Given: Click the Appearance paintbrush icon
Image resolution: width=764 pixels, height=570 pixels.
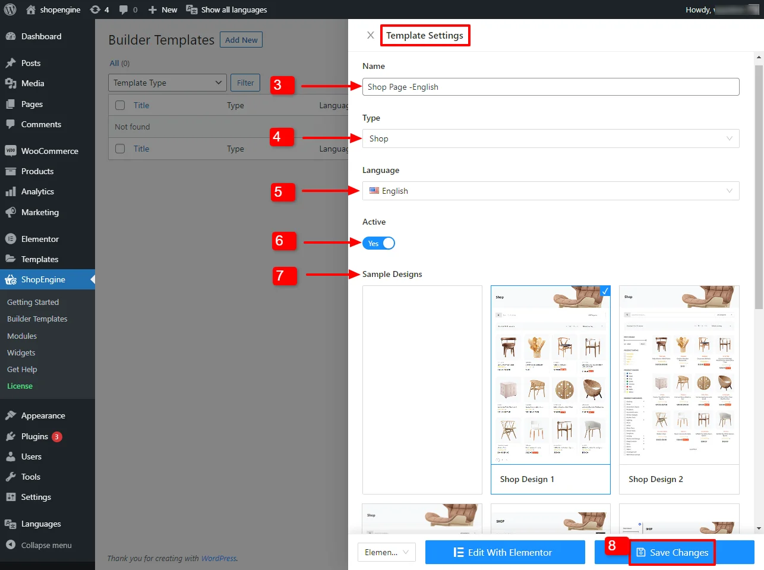Looking at the screenshot, I should pos(11,415).
